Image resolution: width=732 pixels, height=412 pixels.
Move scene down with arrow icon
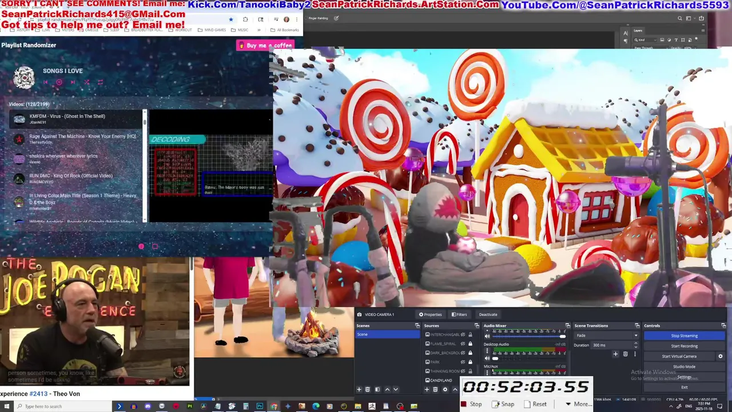coord(396,389)
